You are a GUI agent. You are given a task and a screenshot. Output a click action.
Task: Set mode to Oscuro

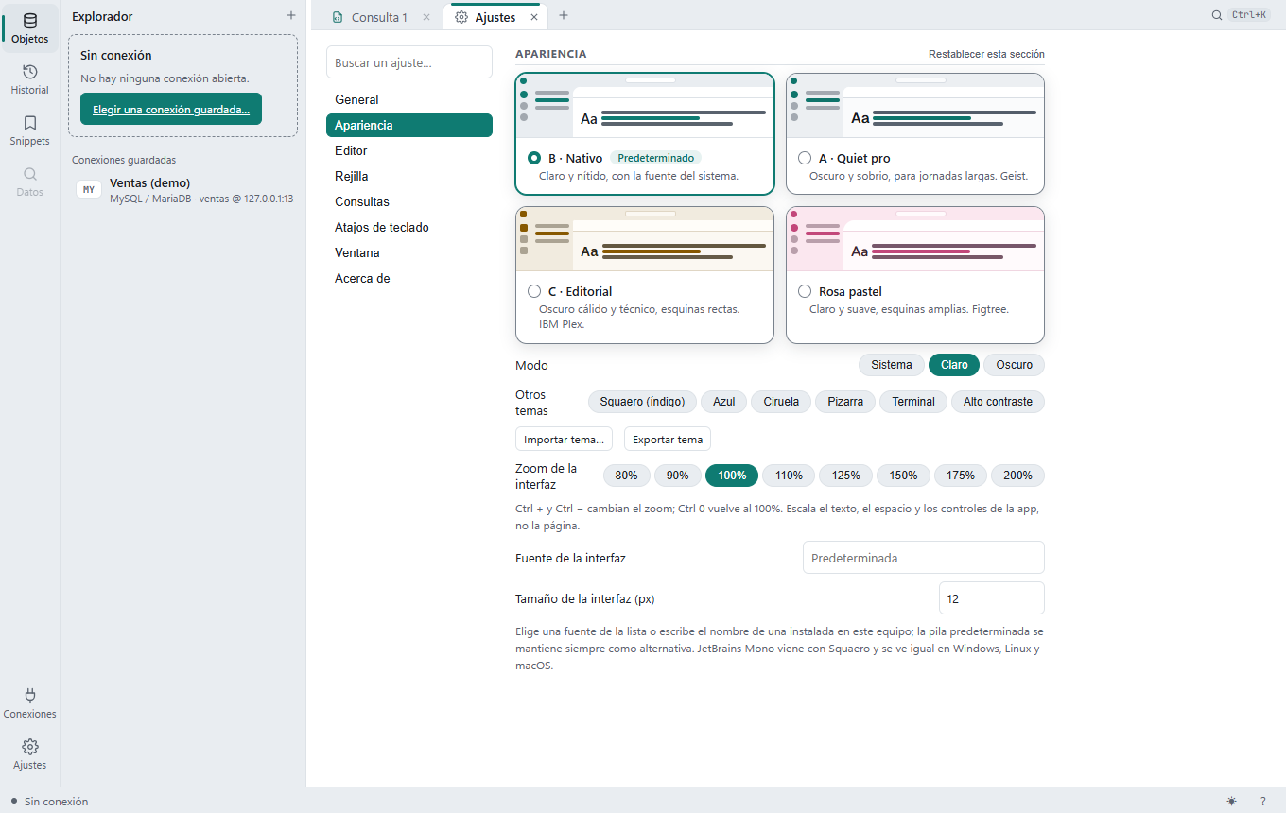[x=1015, y=365]
